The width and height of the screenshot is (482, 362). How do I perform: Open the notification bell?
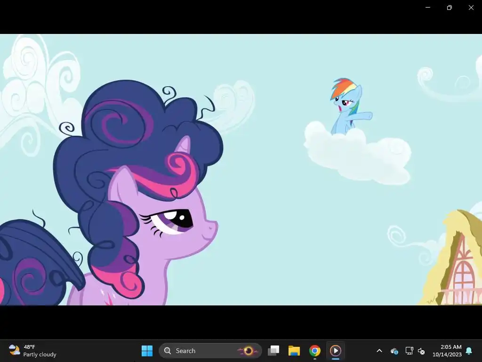[469, 351]
